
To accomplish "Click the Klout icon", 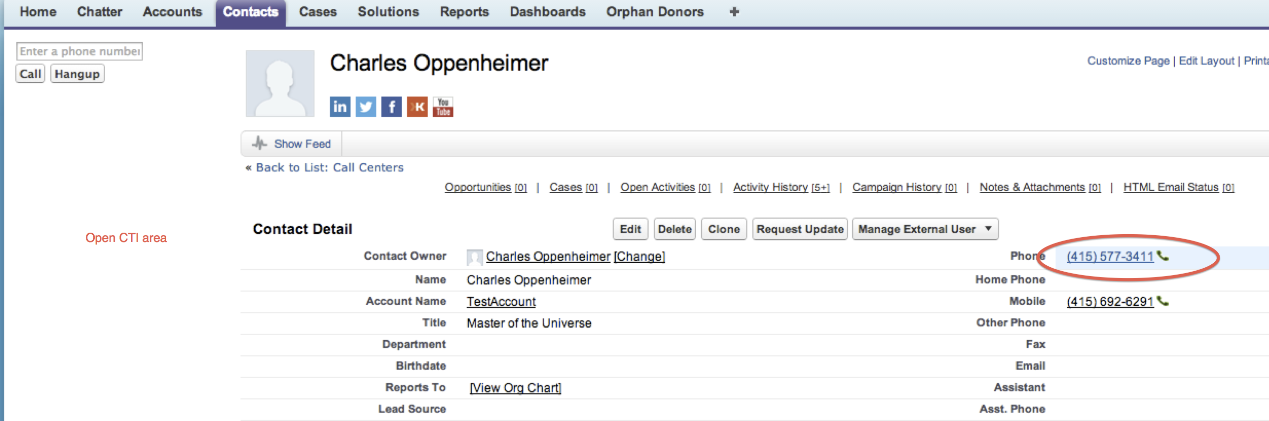I will 417,107.
